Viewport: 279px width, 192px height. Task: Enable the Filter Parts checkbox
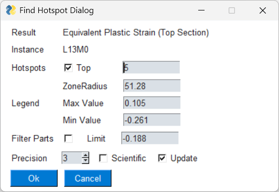click(x=68, y=139)
